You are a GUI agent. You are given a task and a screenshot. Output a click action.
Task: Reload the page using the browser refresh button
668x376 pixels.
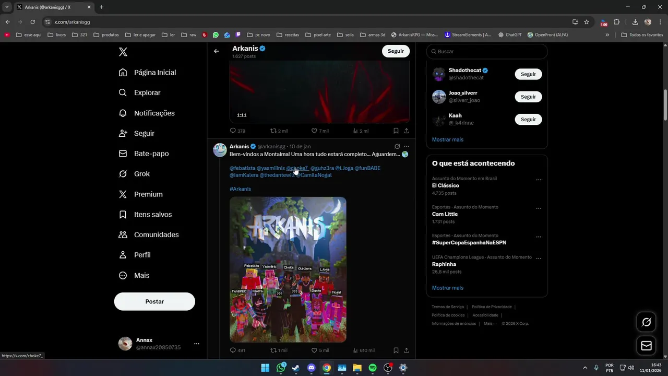pos(32,22)
